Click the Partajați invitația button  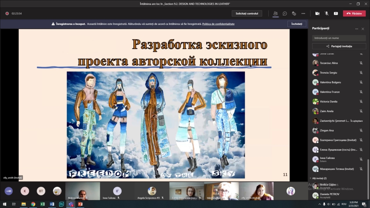click(x=339, y=46)
